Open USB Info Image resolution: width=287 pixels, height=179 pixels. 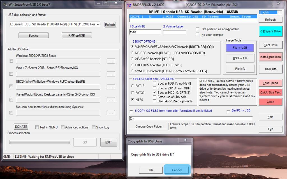coord(270,69)
